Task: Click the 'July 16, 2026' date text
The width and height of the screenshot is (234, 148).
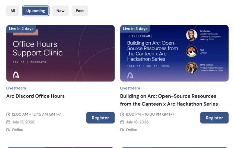Action: point(137,122)
